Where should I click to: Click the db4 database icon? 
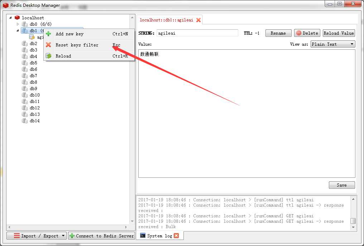[25, 56]
